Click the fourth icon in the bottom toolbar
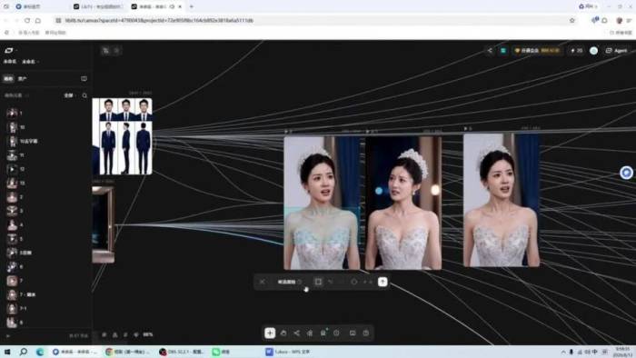The image size is (636, 358). pyautogui.click(x=310, y=333)
